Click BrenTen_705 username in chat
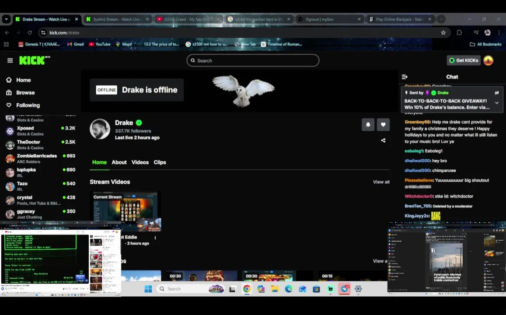506x315 pixels. (418, 206)
